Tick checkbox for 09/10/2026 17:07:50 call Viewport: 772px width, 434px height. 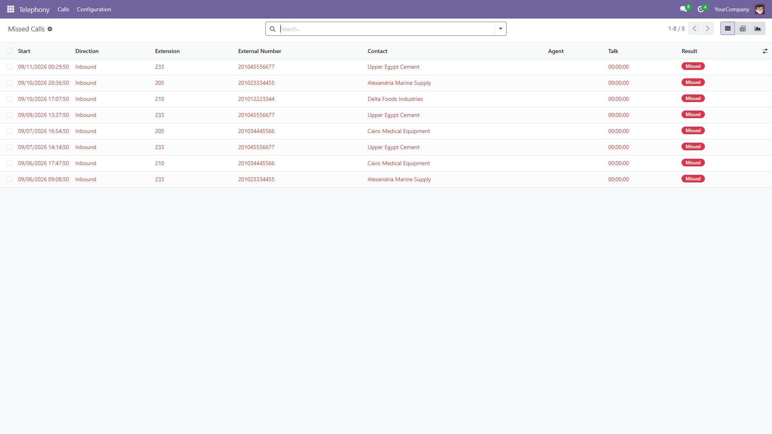click(9, 99)
